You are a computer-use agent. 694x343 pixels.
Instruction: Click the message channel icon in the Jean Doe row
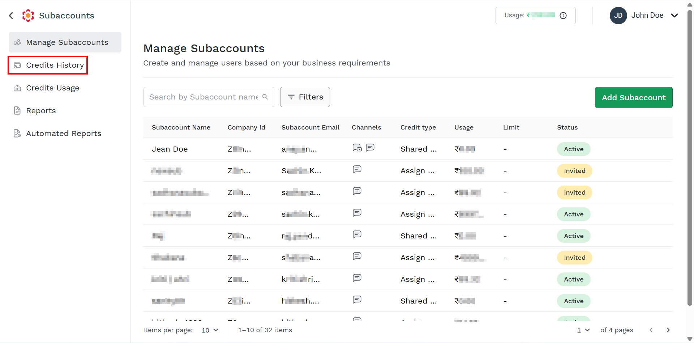(370, 147)
